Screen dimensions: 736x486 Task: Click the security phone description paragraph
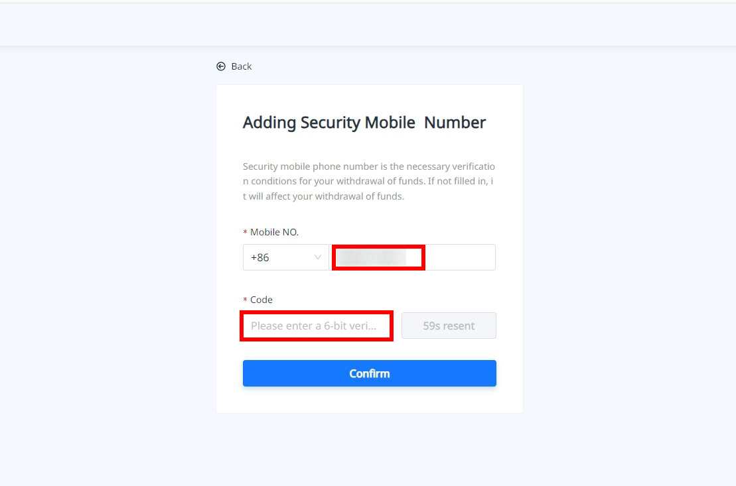pos(369,181)
